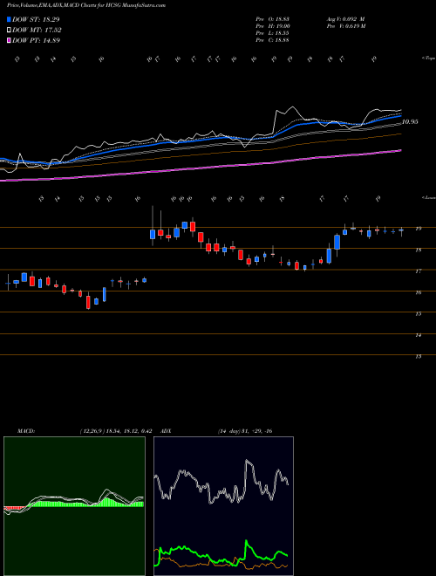Click the 18 price axis label
This screenshot has height=576, width=436.
[418, 250]
